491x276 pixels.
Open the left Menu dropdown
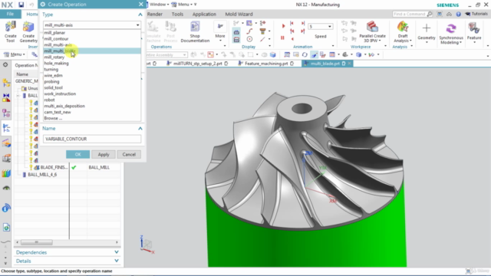click(15, 54)
